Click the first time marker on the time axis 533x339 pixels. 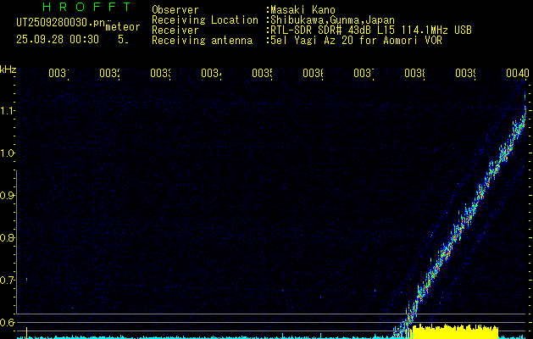coord(58,74)
